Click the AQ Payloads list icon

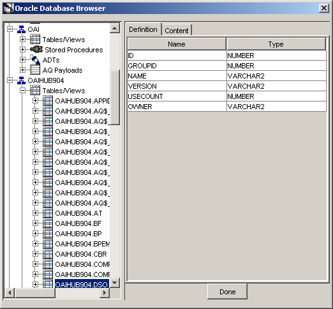tap(35, 70)
